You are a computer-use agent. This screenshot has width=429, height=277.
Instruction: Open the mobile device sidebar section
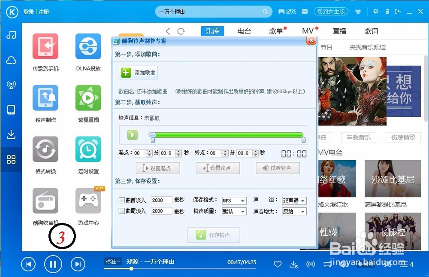[11, 110]
